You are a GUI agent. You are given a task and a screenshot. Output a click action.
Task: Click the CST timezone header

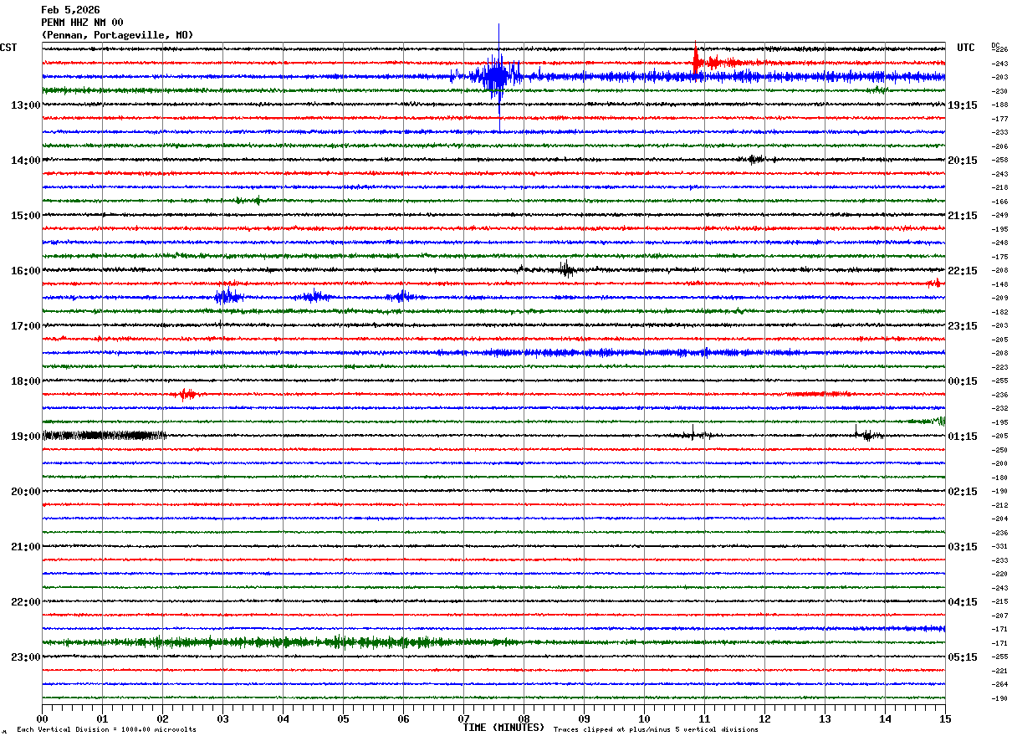[8, 48]
